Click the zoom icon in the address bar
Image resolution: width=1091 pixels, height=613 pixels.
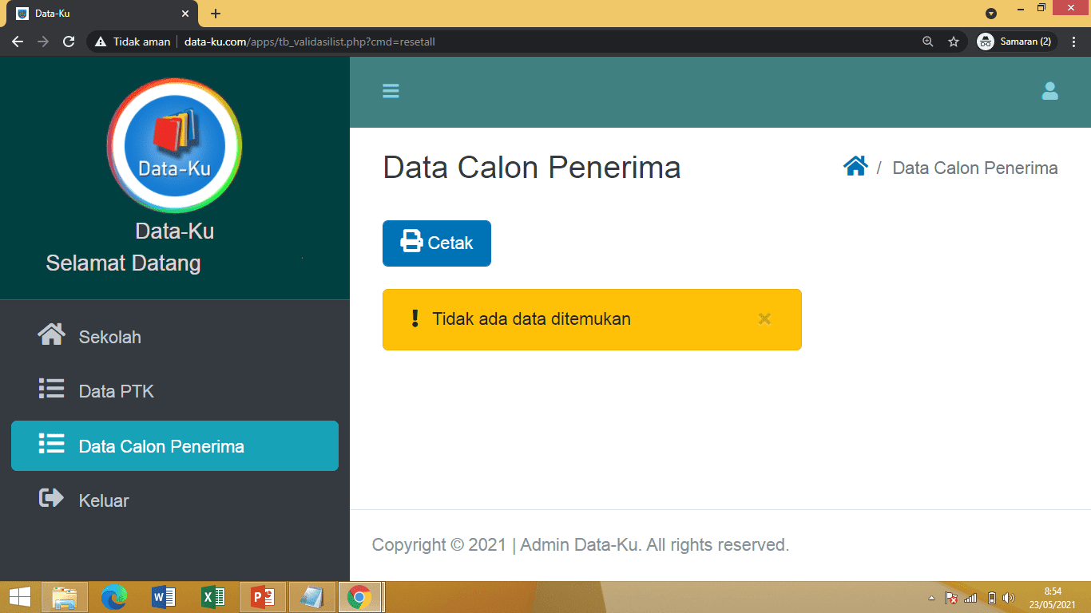(927, 41)
